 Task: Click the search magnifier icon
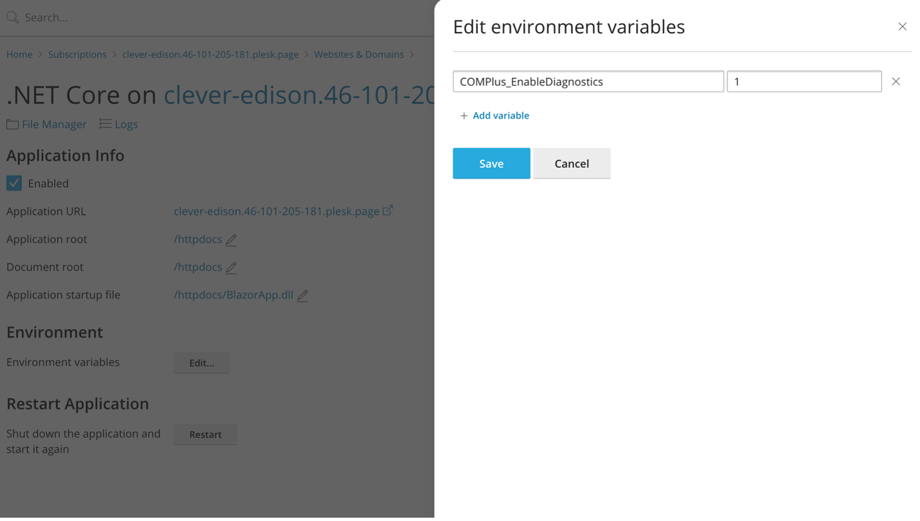point(11,17)
